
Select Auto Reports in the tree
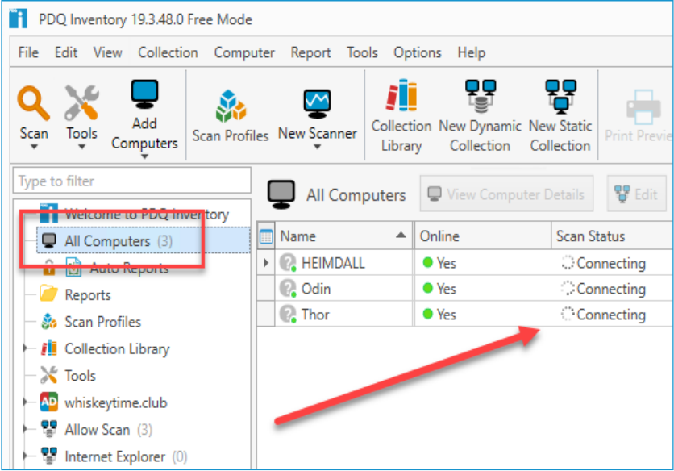pyautogui.click(x=129, y=268)
